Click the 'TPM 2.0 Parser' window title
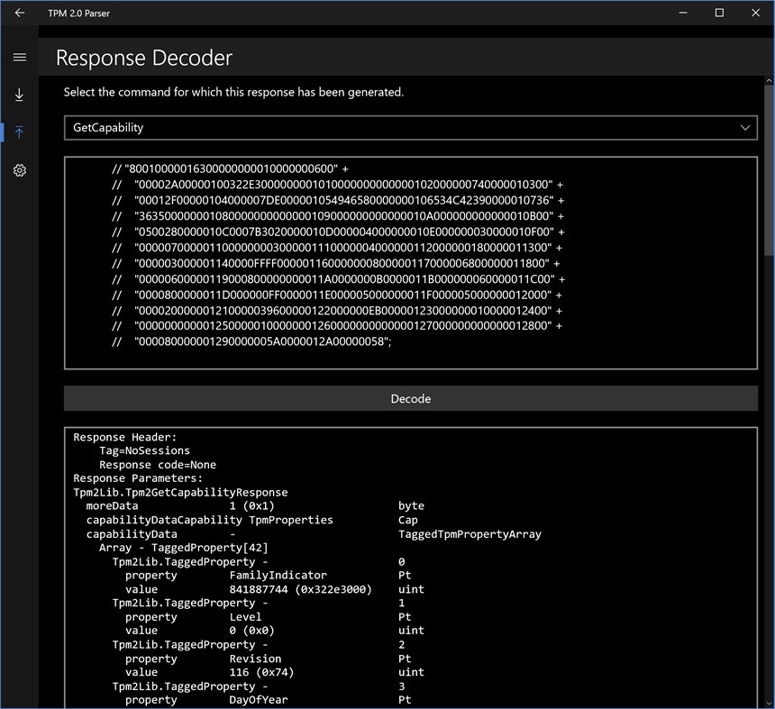This screenshot has width=775, height=709. coord(78,14)
